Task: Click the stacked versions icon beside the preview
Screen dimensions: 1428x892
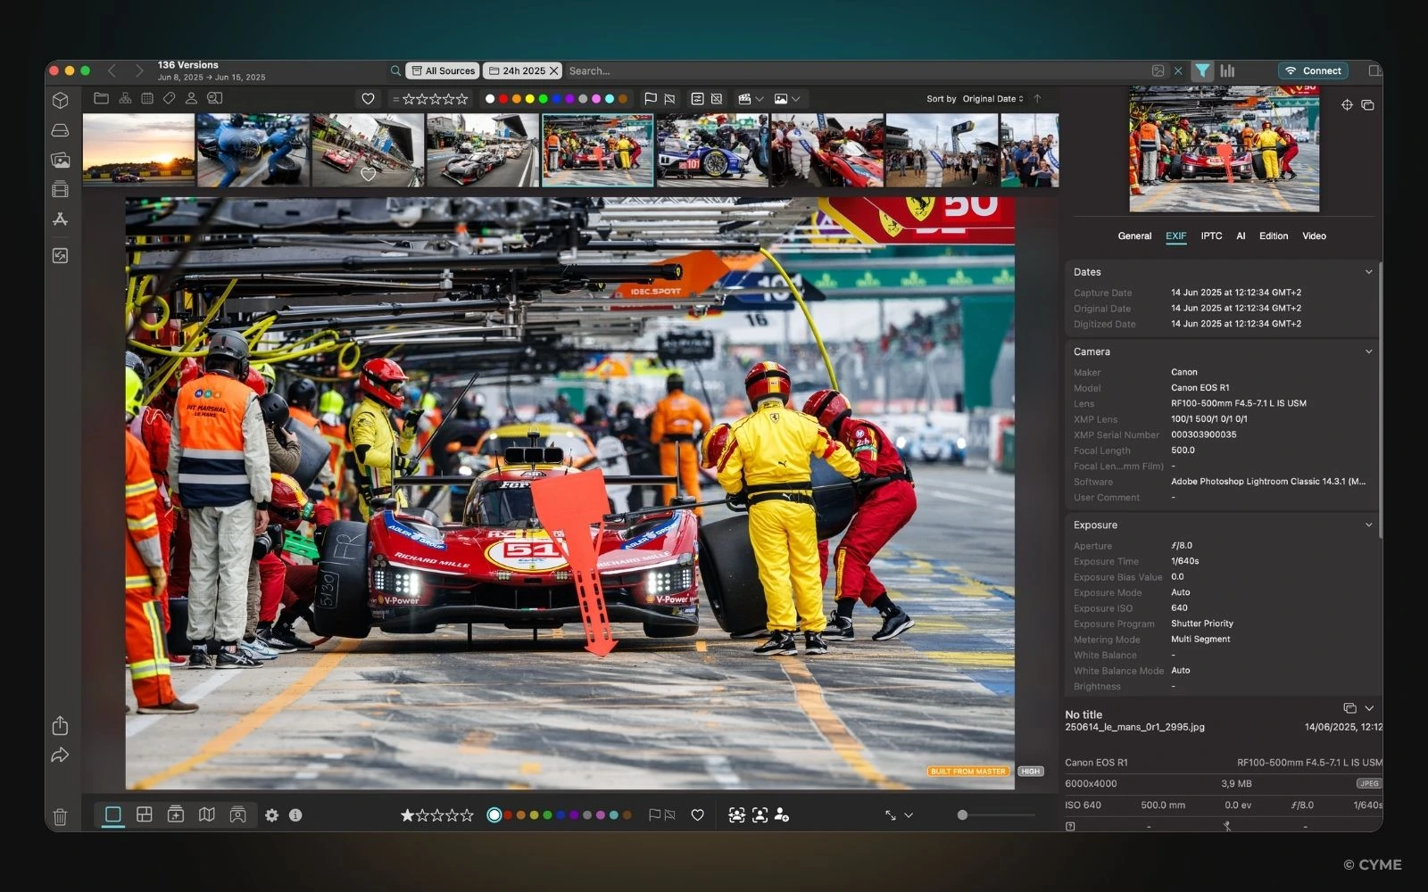Action: click(1367, 105)
